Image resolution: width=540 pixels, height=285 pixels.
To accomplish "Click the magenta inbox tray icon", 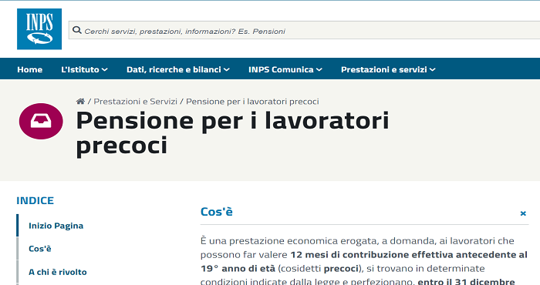I will tap(41, 121).
